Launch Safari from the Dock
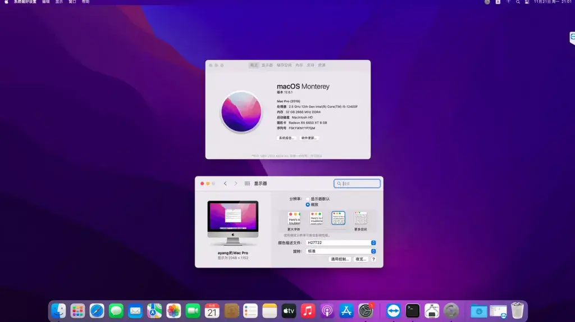Viewport: 575px width, 322px height. [x=97, y=311]
